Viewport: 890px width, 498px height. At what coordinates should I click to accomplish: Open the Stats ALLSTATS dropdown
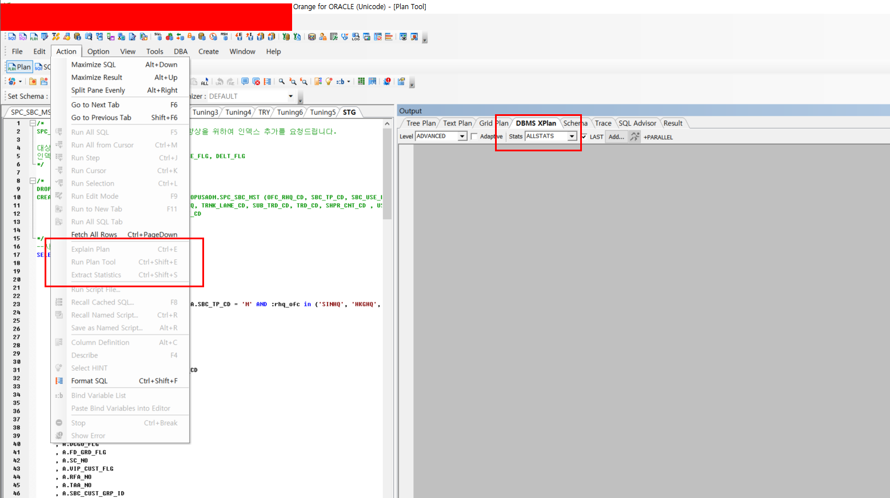click(x=572, y=136)
